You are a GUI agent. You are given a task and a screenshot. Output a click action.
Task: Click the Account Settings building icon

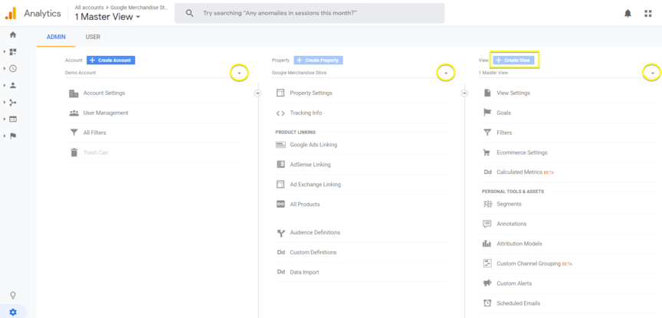pyautogui.click(x=74, y=93)
